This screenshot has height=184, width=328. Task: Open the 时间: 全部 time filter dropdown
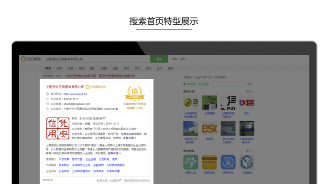pos(179,59)
